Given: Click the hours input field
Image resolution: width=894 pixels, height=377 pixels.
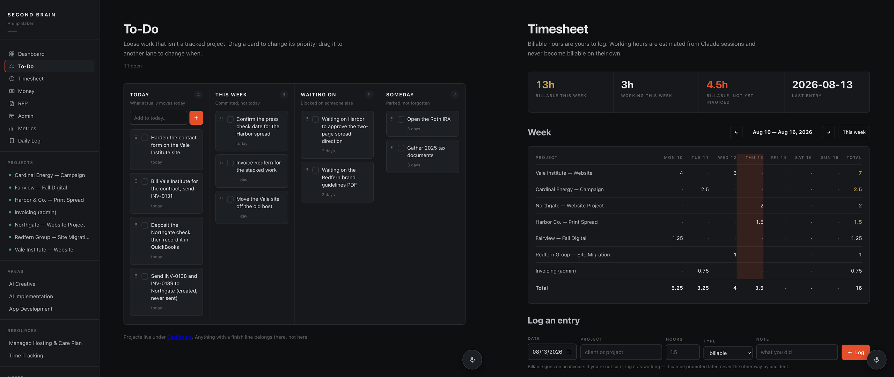Looking at the screenshot, I should click(x=683, y=352).
